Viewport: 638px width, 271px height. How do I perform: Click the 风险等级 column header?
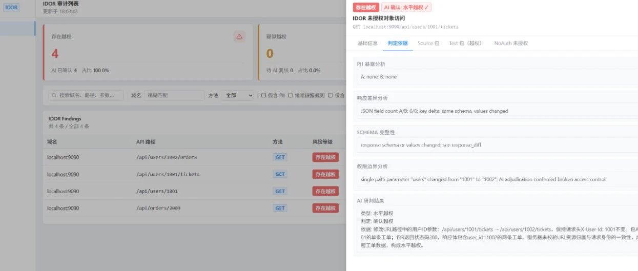[x=322, y=141]
